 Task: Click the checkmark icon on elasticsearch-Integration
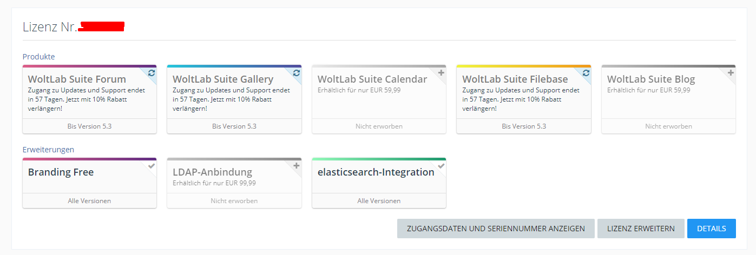point(441,166)
